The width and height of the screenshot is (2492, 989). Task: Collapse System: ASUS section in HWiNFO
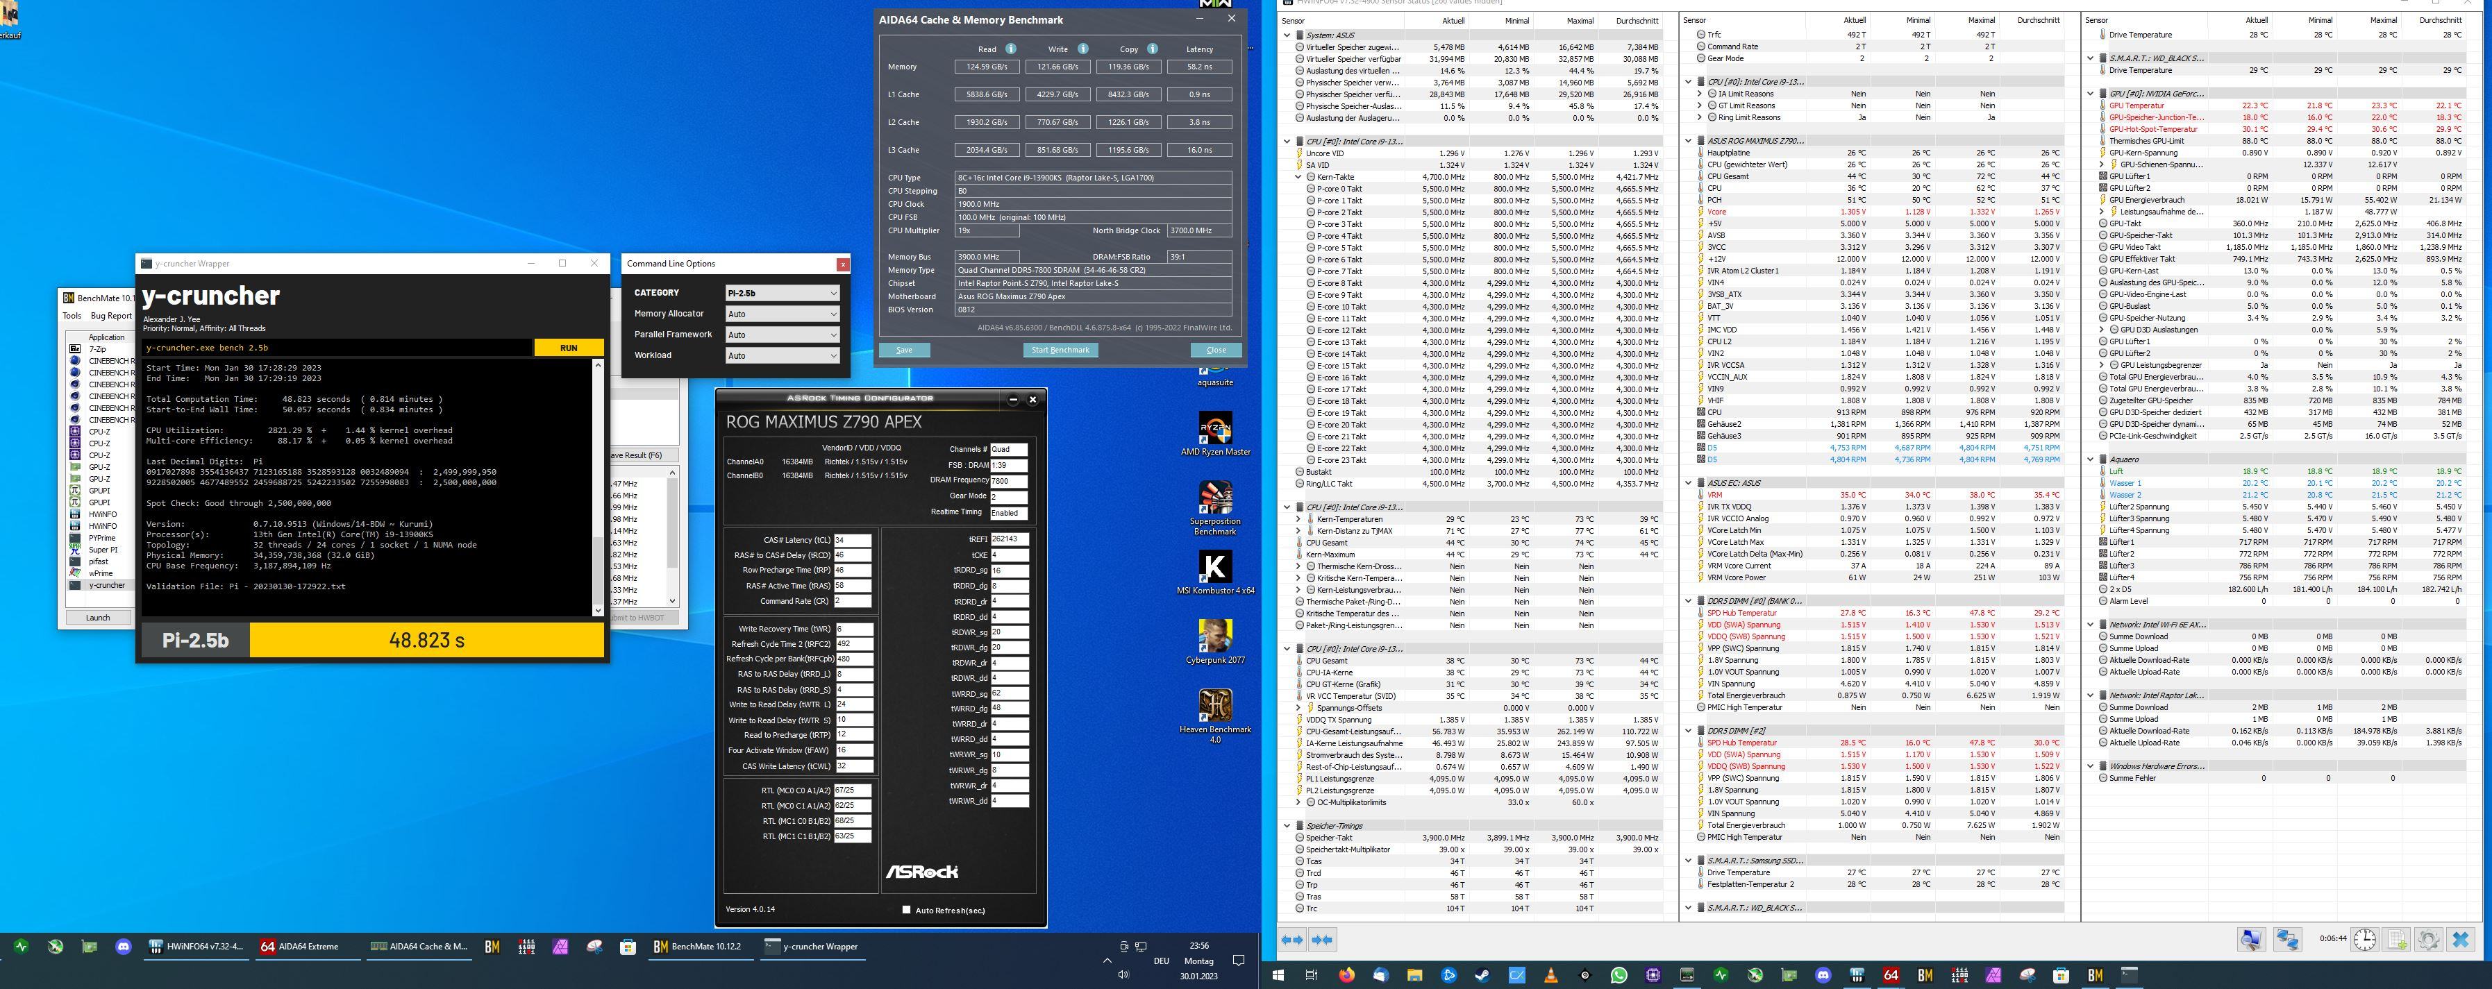[1287, 35]
